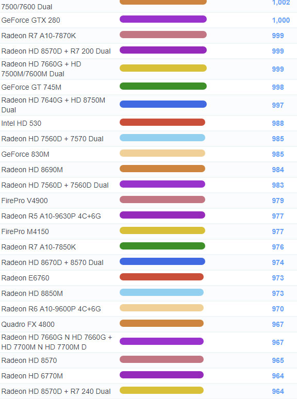This screenshot has height=399, width=297.
Task: Click score 985 for GeForce 830M
Action: tap(278, 155)
